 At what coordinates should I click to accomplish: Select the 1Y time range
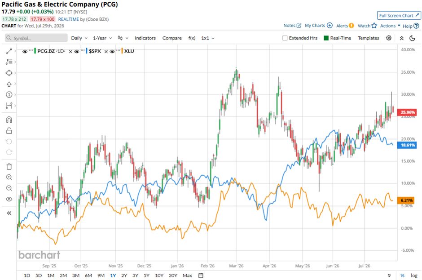pyautogui.click(x=113, y=276)
